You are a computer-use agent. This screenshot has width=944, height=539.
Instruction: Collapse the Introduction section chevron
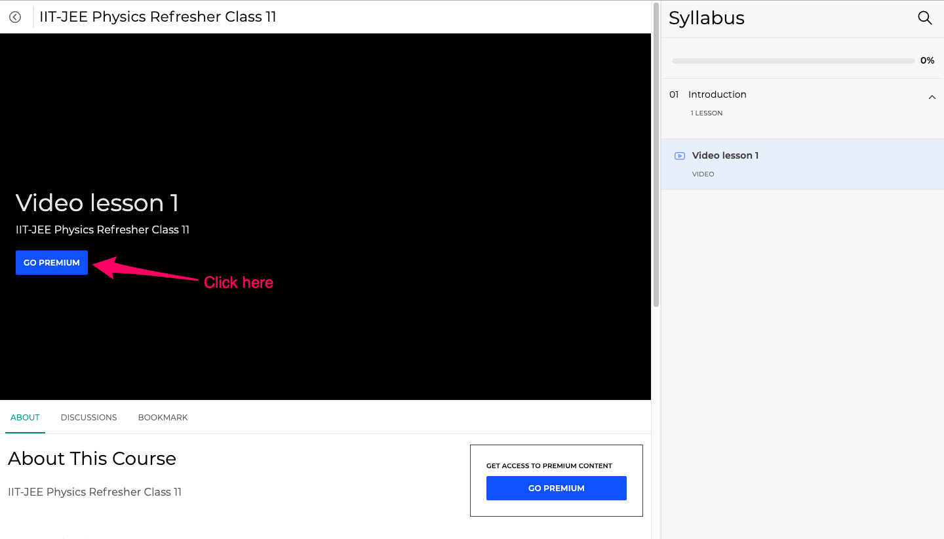(932, 97)
